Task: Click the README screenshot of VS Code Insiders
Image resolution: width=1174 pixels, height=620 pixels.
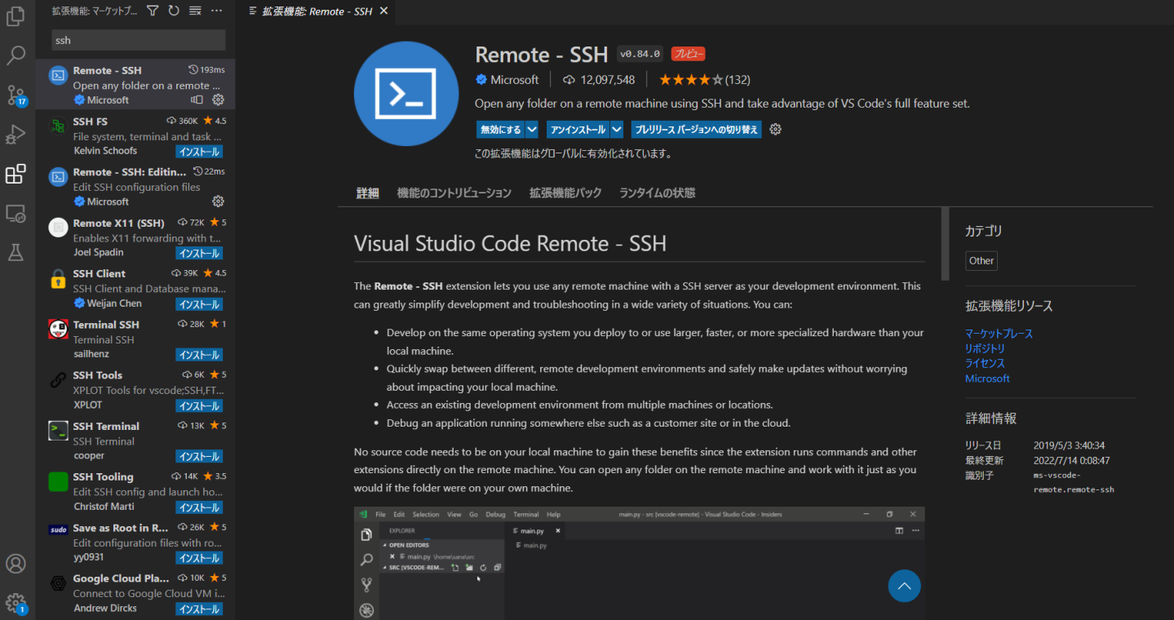Action: [639, 563]
